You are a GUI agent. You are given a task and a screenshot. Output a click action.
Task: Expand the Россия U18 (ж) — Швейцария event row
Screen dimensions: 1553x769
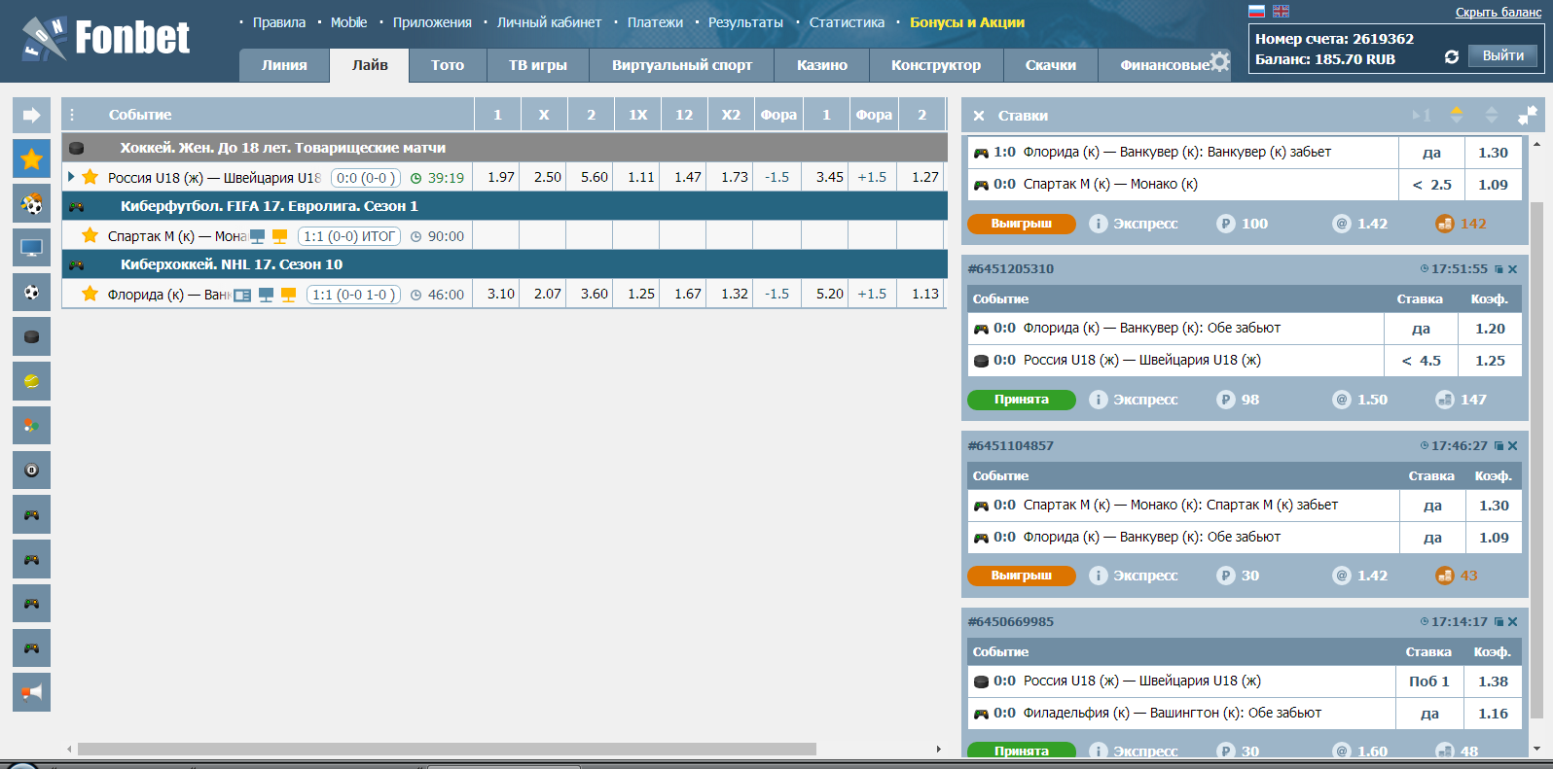(71, 177)
